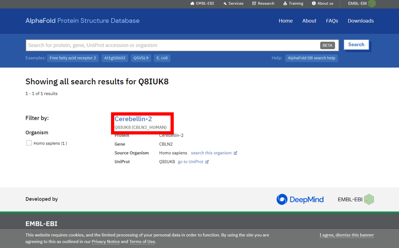This screenshot has width=399, height=248.
Task: Open the Terms of Use link
Action: coord(142,242)
